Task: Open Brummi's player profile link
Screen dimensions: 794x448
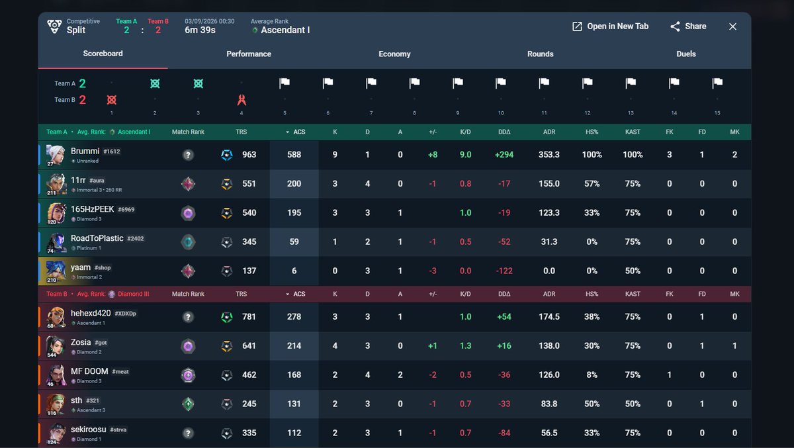Action: 85,151
